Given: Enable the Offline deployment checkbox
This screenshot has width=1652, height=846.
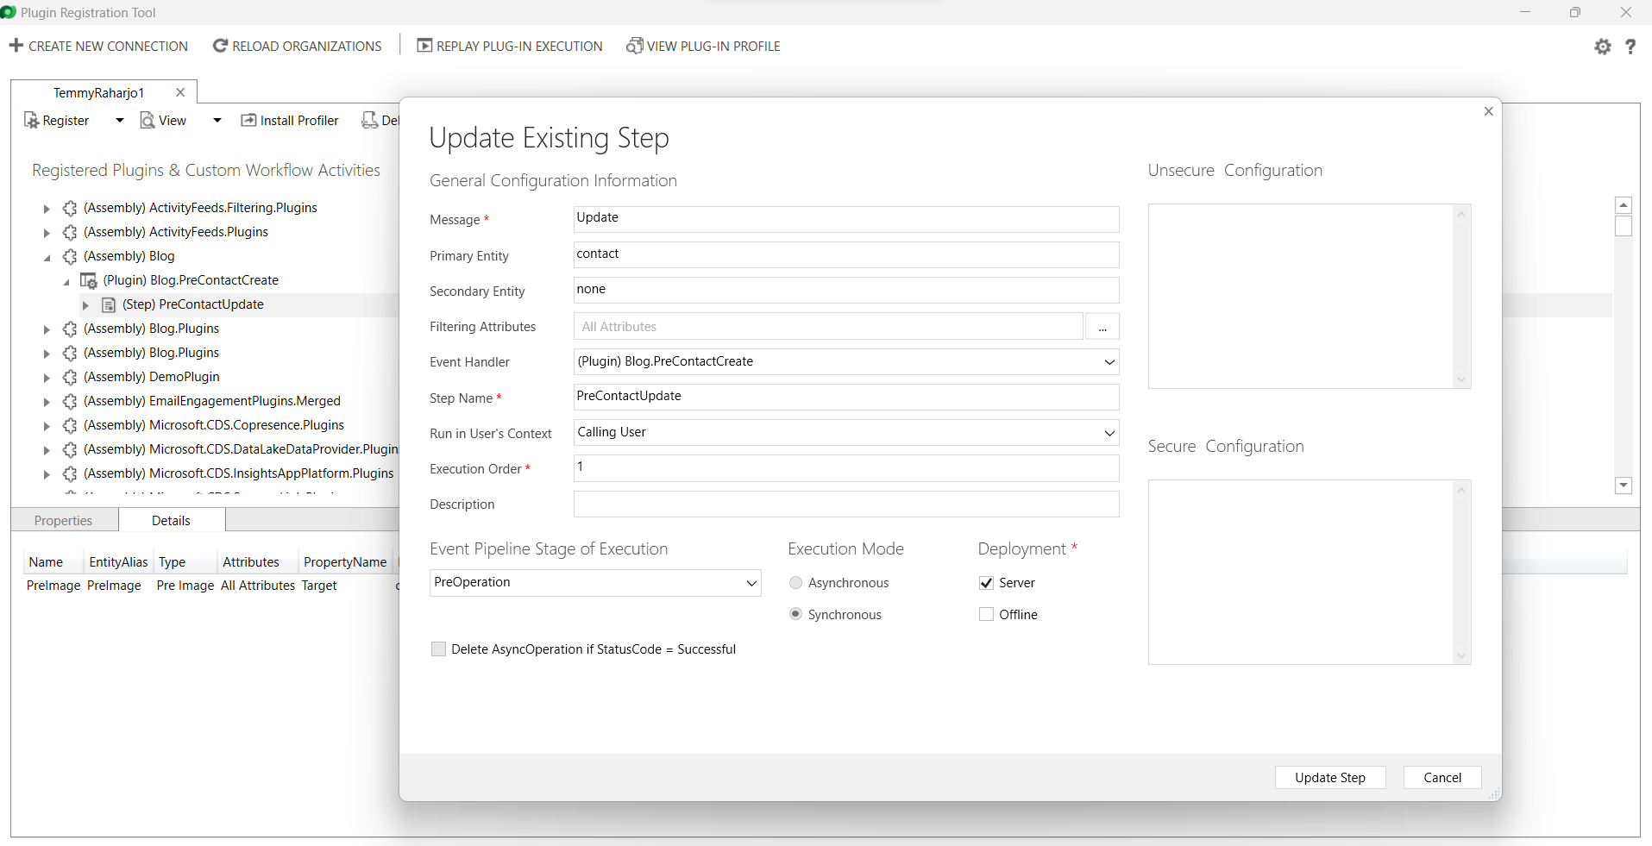Looking at the screenshot, I should 986,614.
